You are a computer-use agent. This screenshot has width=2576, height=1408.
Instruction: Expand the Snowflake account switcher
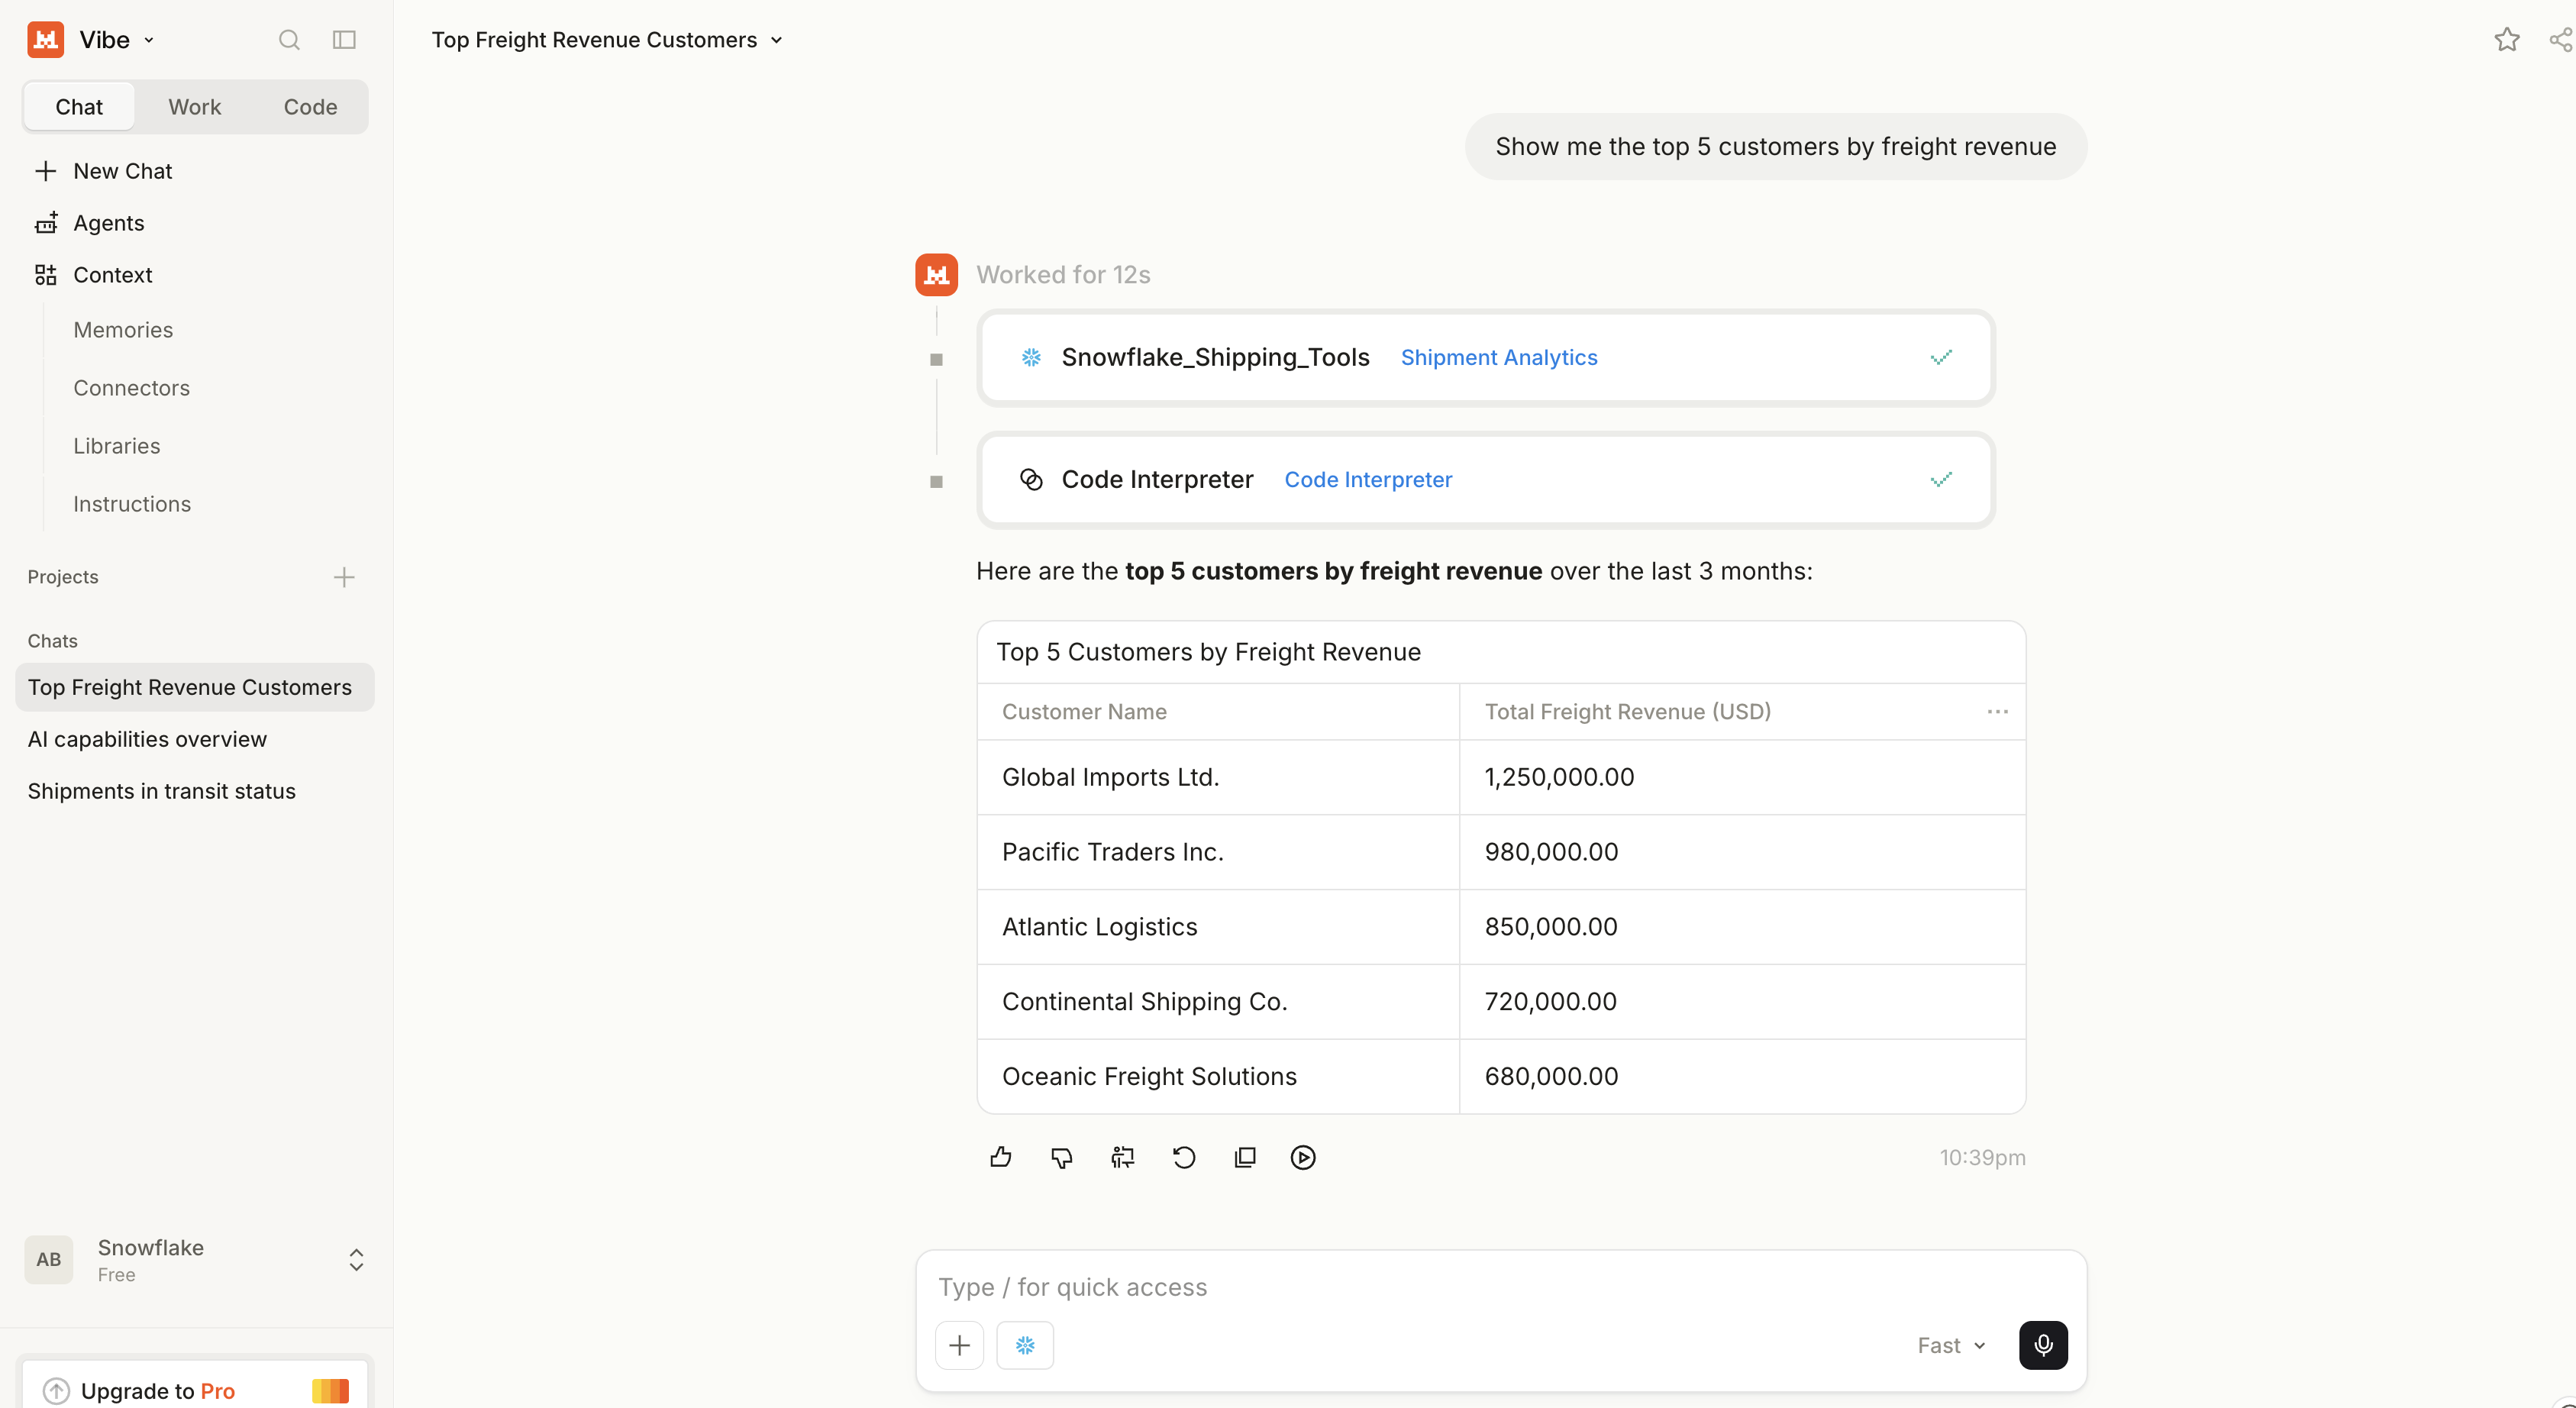(356, 1259)
